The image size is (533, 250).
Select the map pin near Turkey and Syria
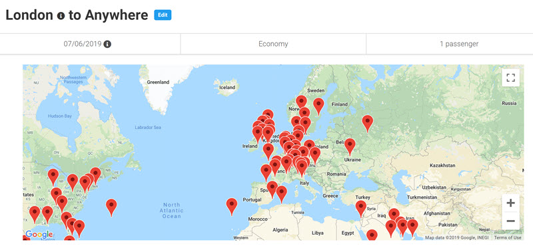360,209
